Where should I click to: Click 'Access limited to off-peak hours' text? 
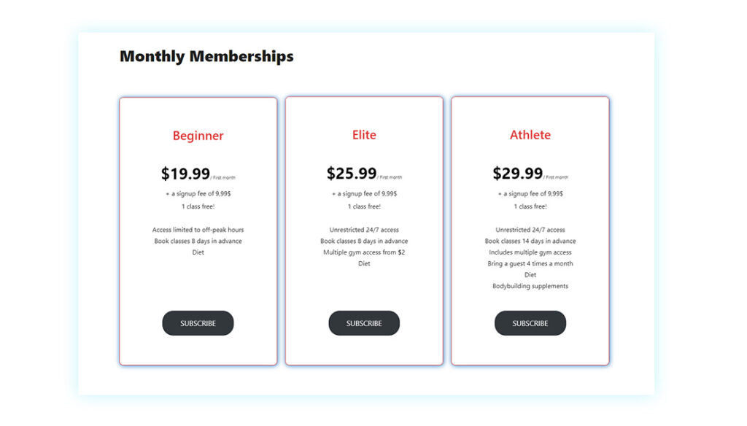pos(198,230)
